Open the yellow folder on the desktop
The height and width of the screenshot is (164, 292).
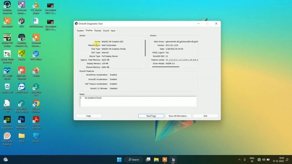pyautogui.click(x=21, y=137)
